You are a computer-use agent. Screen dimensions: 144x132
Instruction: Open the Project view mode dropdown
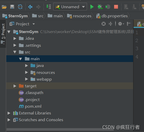coord(22,24)
